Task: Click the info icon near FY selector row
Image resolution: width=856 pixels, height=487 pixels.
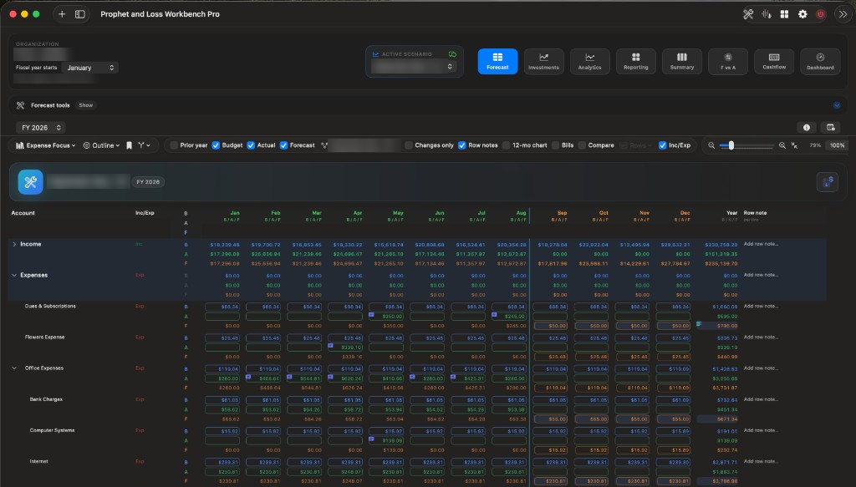Action: coord(807,128)
